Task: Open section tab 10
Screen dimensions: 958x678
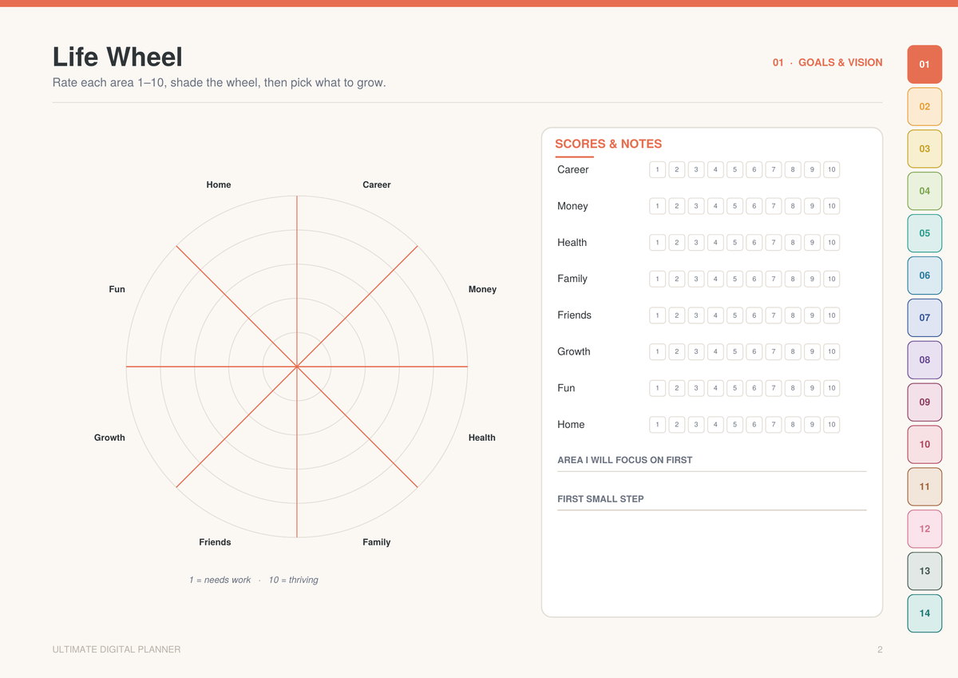Action: pyautogui.click(x=924, y=444)
